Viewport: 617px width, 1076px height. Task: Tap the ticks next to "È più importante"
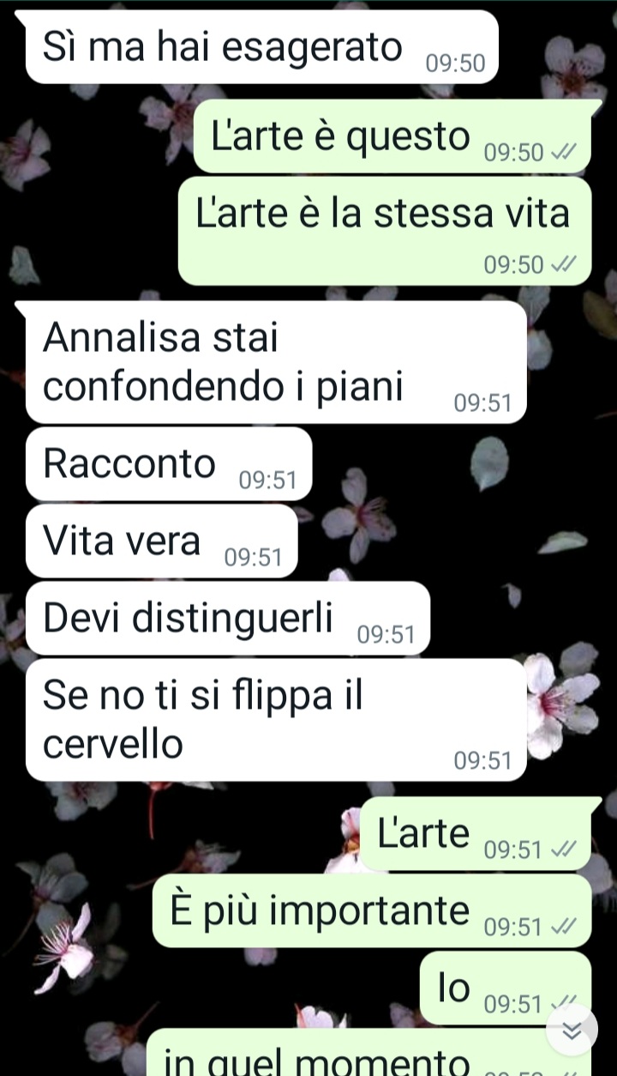(564, 927)
